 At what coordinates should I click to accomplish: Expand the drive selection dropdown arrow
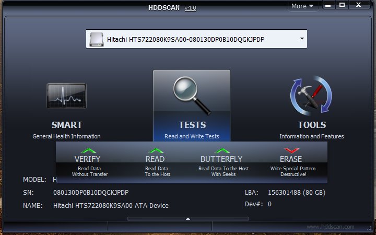click(x=302, y=39)
